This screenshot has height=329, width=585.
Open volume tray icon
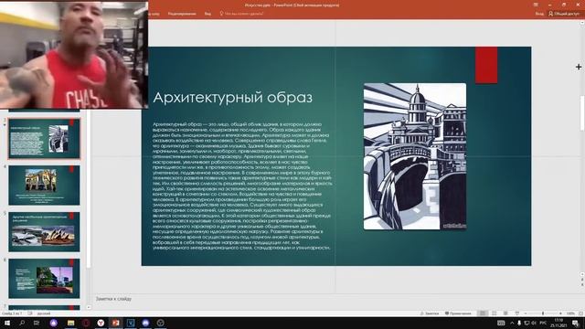click(534, 323)
